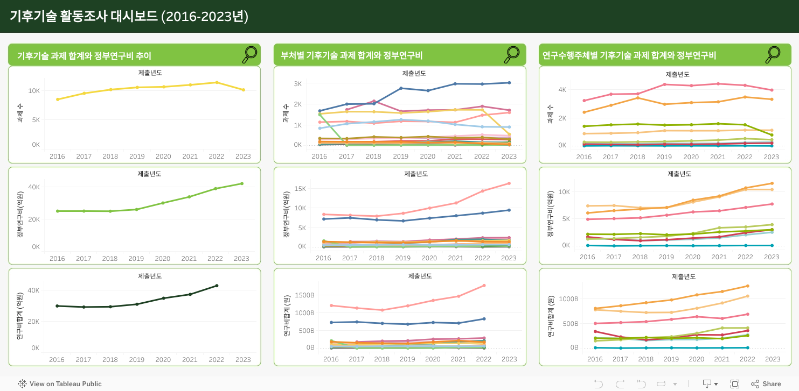
Task: Click the Refresh/replay icon in the bottom toolbar
Action: pos(662,383)
